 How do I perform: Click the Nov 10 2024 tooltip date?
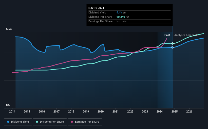96,8
